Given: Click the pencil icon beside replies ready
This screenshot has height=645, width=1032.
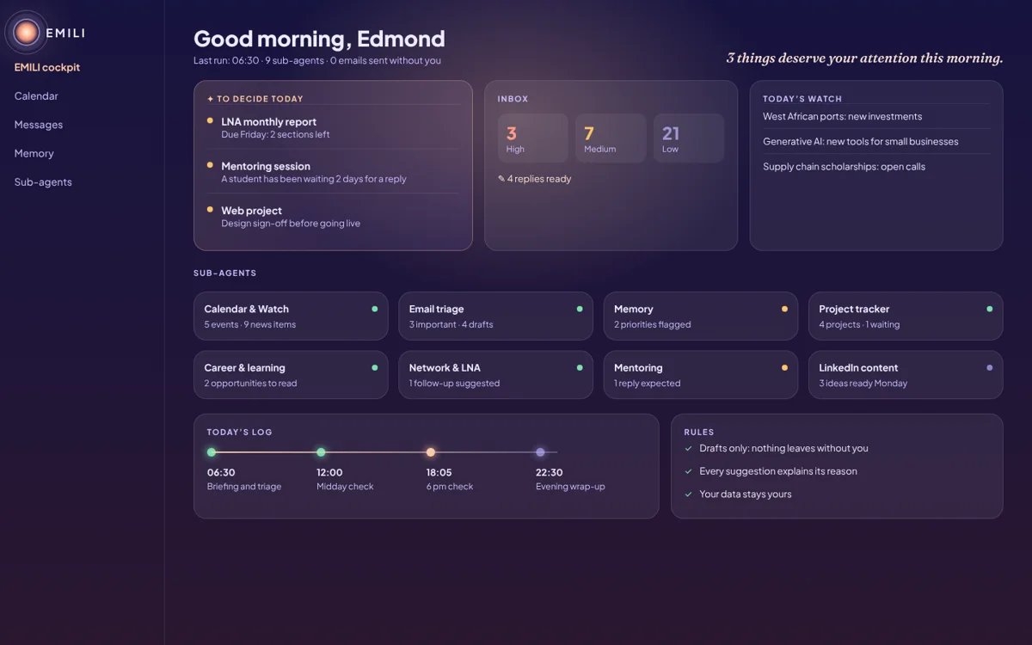Looking at the screenshot, I should pos(501,179).
